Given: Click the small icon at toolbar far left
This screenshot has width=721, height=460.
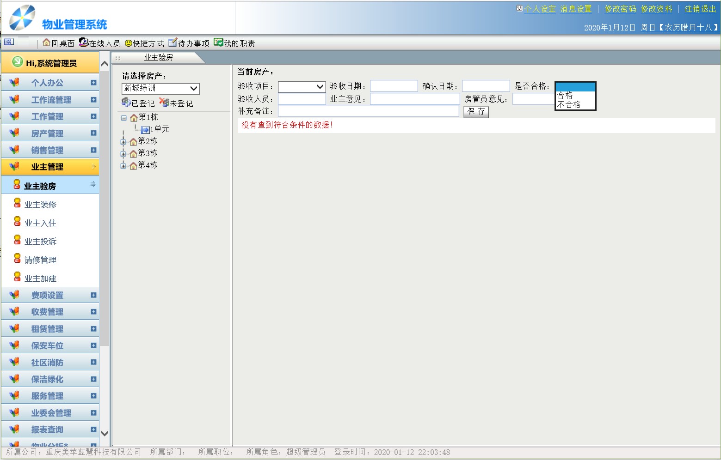Looking at the screenshot, I should point(9,42).
